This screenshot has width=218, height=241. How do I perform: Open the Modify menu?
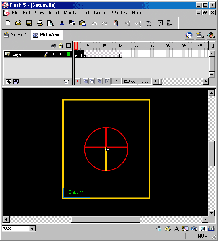pyautogui.click(x=70, y=13)
